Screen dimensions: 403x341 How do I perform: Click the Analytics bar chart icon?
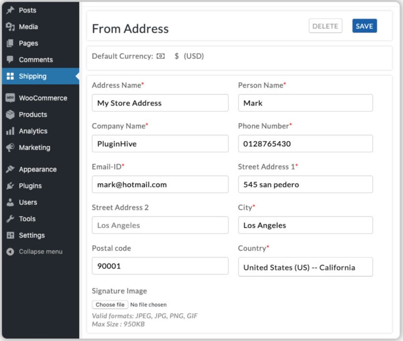click(10, 131)
